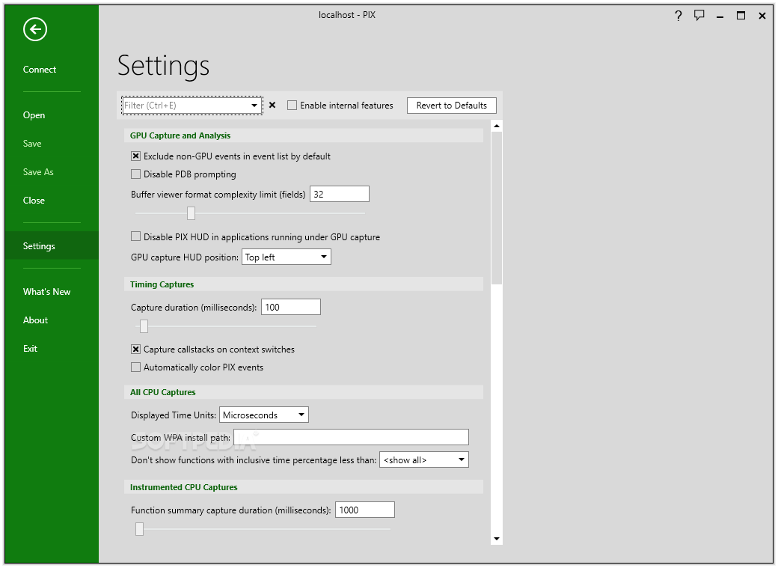Enable Automatically color PIX events

pyautogui.click(x=135, y=367)
